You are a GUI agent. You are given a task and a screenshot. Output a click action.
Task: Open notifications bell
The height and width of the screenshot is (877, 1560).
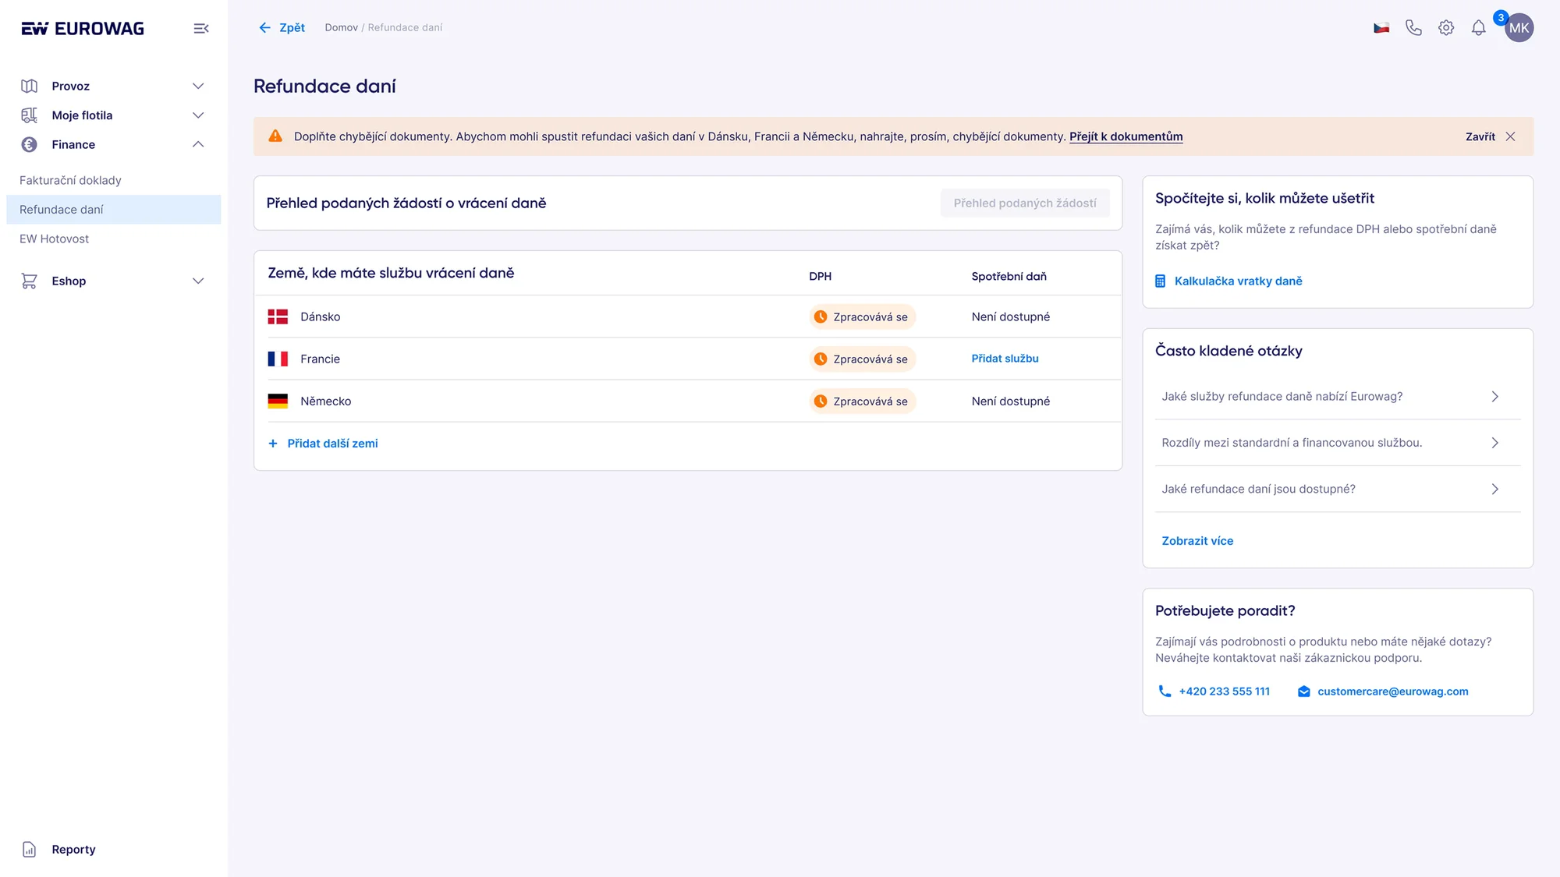(1478, 28)
